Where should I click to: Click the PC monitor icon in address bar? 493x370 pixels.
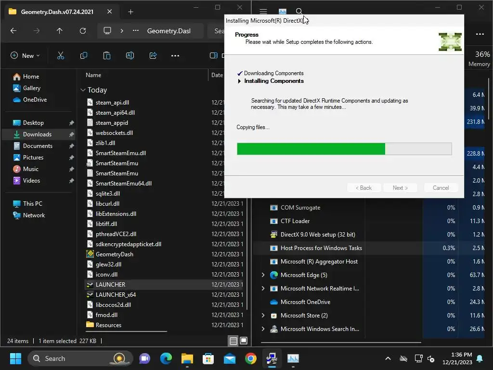tap(107, 31)
